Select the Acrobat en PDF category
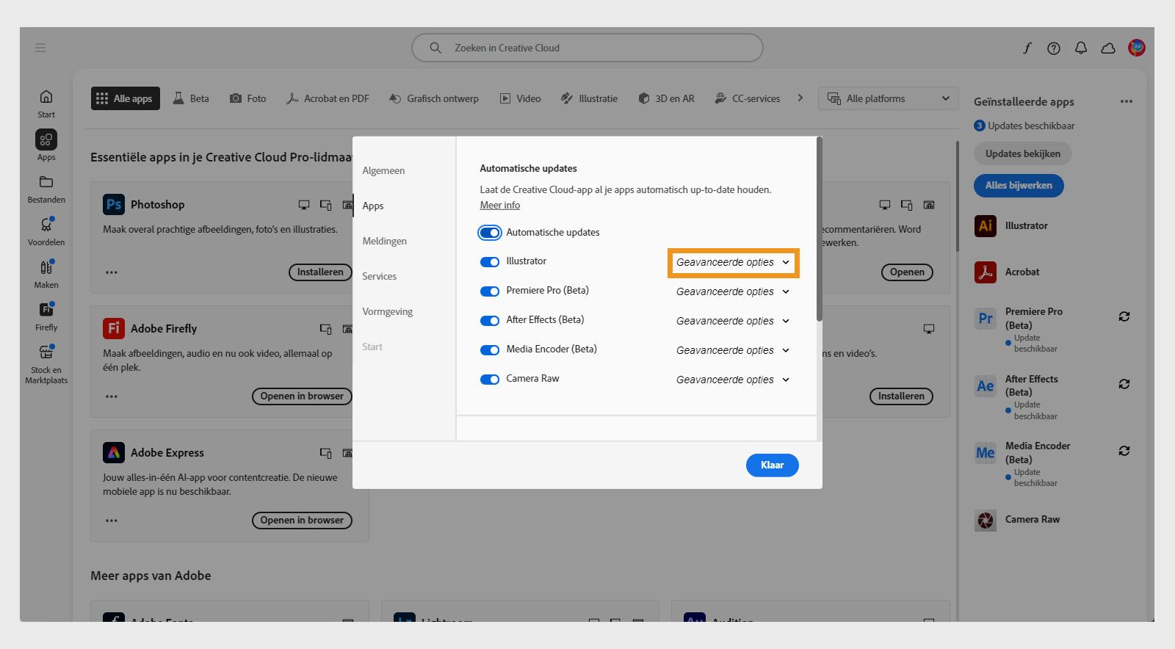Viewport: 1175px width, 649px height. tap(328, 98)
